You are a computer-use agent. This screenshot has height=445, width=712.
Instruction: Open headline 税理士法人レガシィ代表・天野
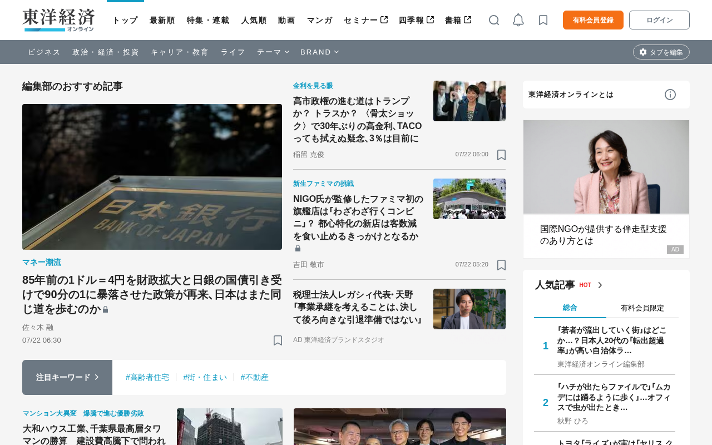[x=358, y=307]
